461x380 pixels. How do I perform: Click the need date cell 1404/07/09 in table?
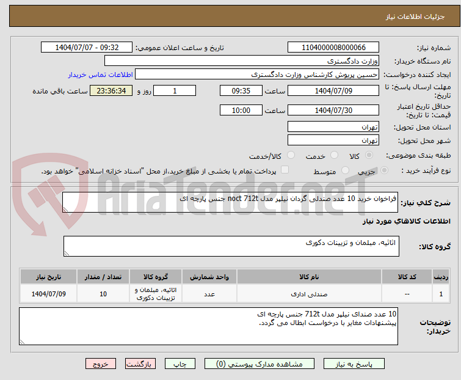click(x=48, y=294)
